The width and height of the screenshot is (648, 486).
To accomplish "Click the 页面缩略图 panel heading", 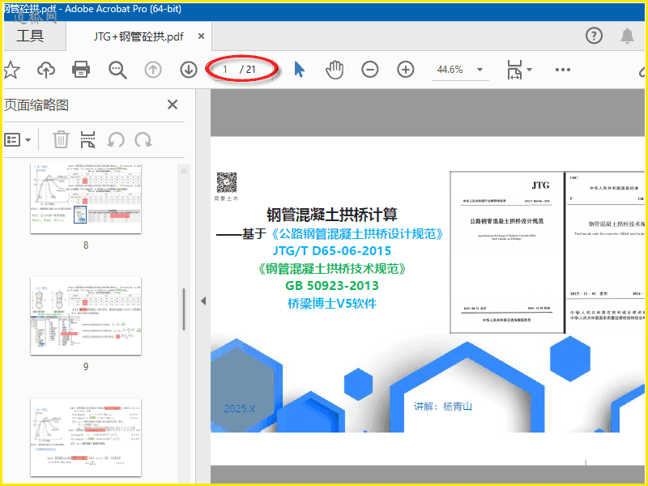I will click(36, 105).
